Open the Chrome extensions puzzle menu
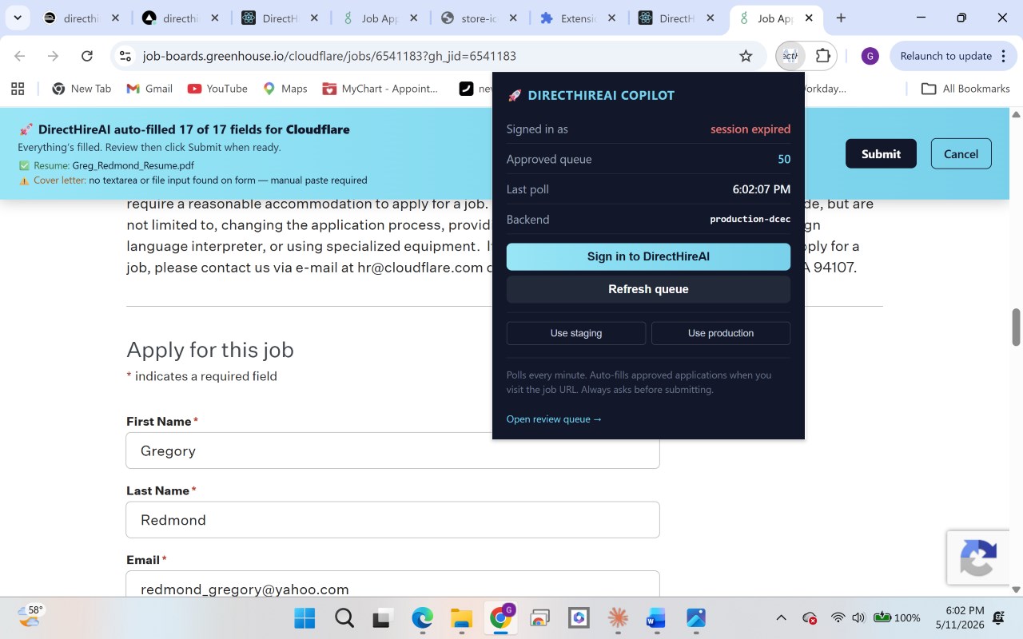Viewport: 1023px width, 639px height. pyautogui.click(x=823, y=56)
